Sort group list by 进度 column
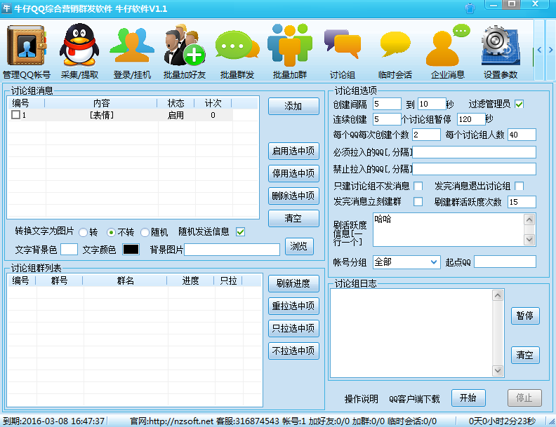Image resolution: width=556 pixels, height=427 pixels. tap(191, 280)
